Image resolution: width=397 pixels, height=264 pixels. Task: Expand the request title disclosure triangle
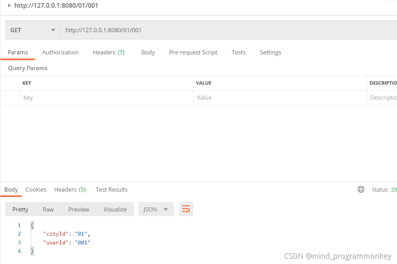click(x=9, y=5)
